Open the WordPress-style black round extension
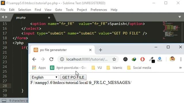 125,59
